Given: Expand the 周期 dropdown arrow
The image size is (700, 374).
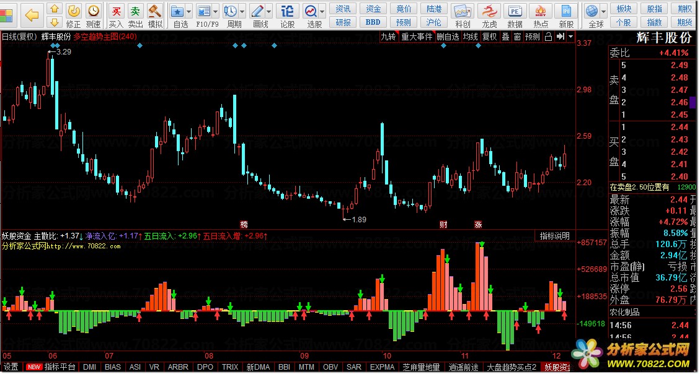Looking at the screenshot, I should 242,11.
